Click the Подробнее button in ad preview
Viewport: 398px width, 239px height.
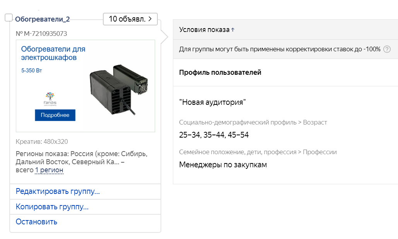(55, 115)
